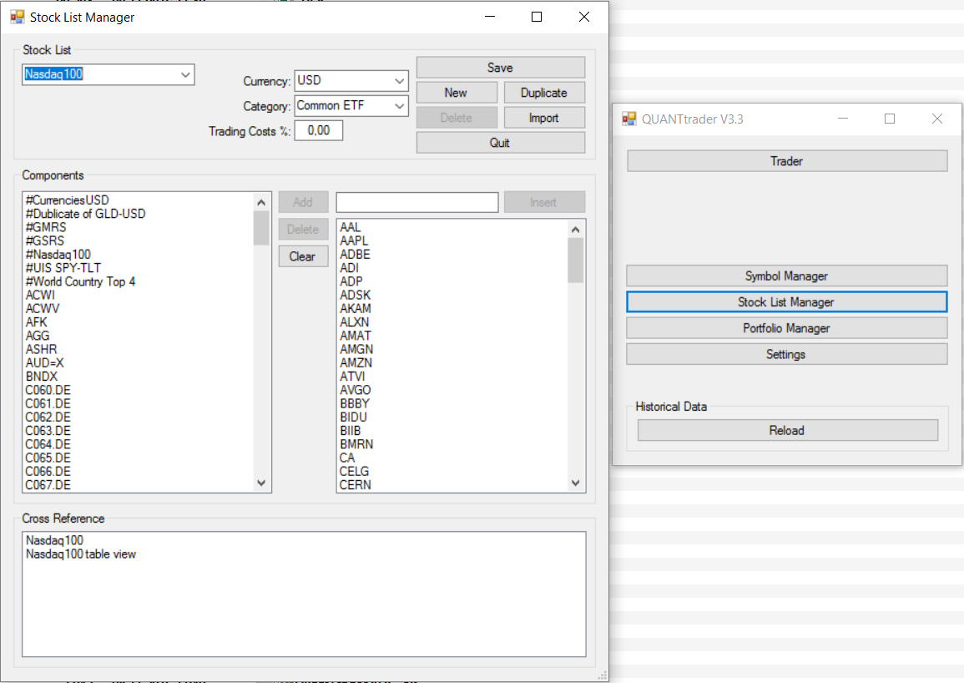Screen dimensions: 964x683
Task: Click the Trading Costs % input field
Action: 318,130
